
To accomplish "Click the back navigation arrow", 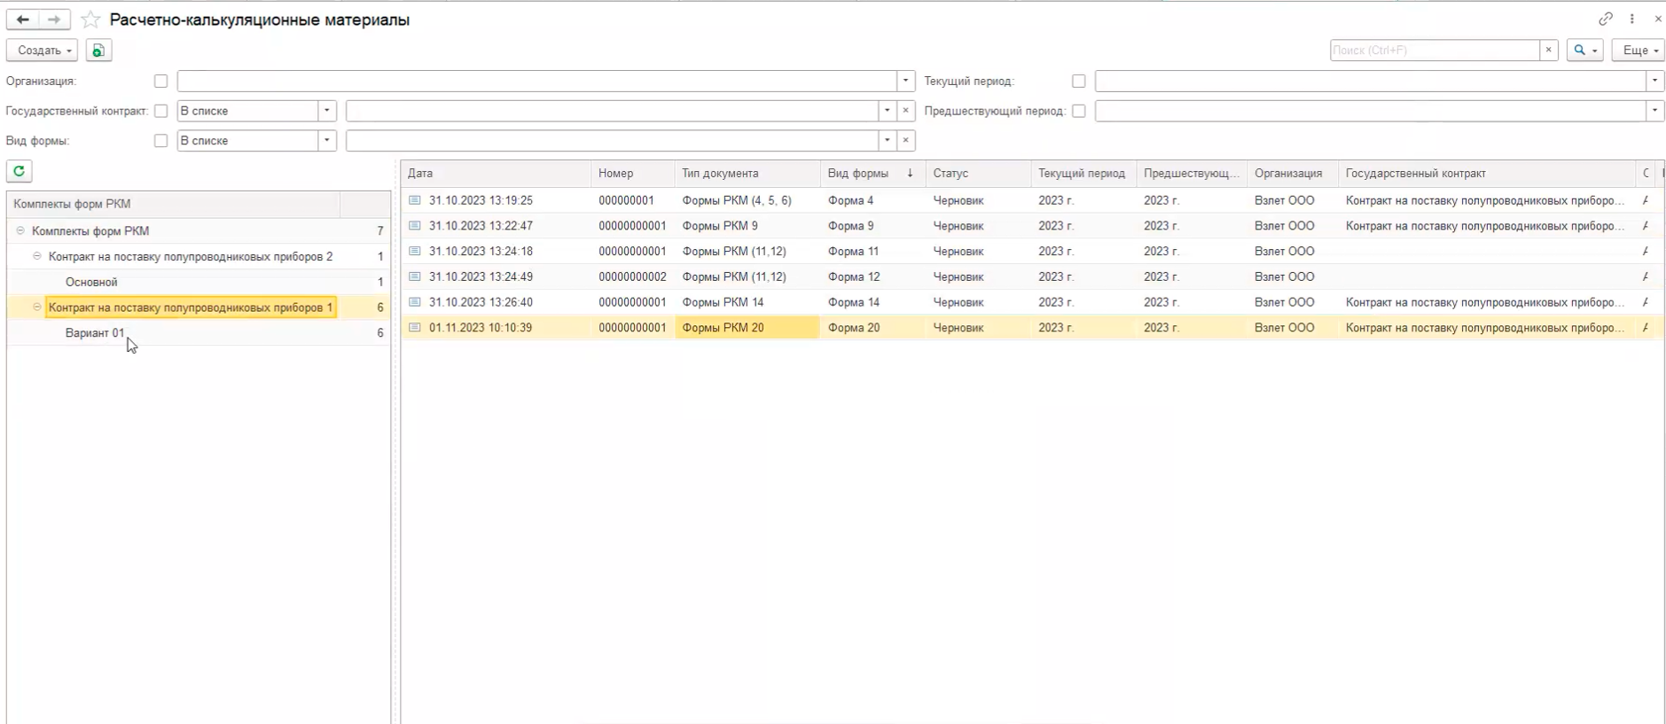I will (x=23, y=19).
